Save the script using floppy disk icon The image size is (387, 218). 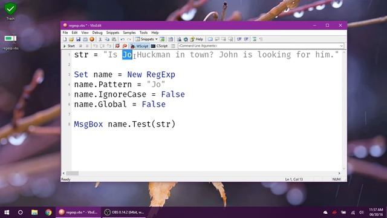click(78, 39)
